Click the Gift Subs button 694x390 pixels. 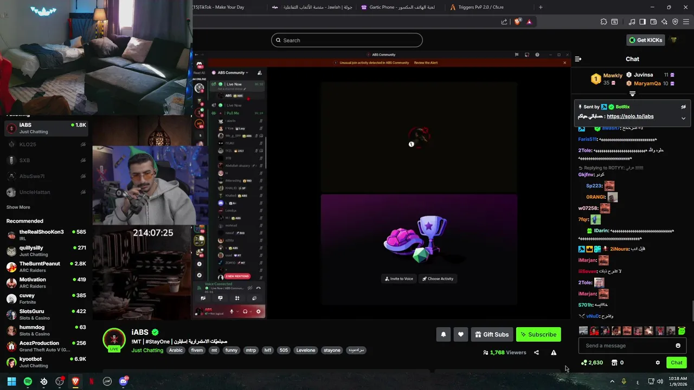(x=492, y=334)
